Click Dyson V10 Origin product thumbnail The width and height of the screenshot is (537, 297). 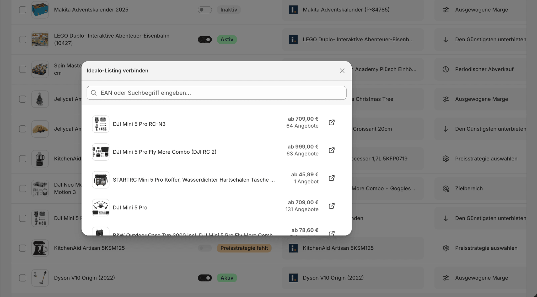40,278
